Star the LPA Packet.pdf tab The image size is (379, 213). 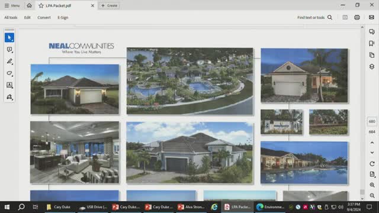[41, 5]
